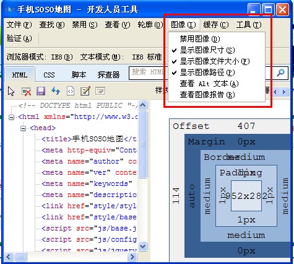The image size is (294, 264).
Task: Click the edit pencil icon
Action: pyautogui.click(x=85, y=91)
